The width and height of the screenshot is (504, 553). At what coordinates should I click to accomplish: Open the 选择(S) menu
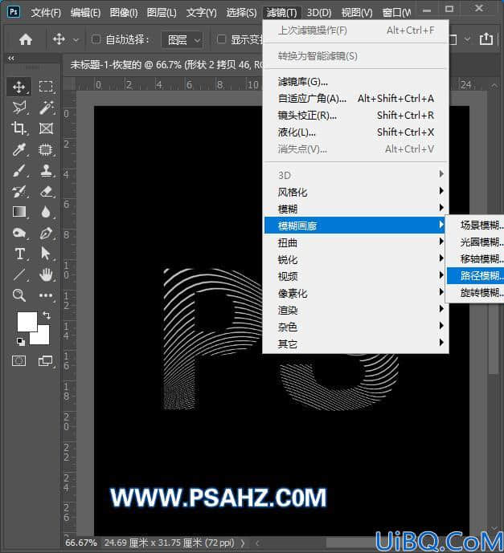click(241, 13)
